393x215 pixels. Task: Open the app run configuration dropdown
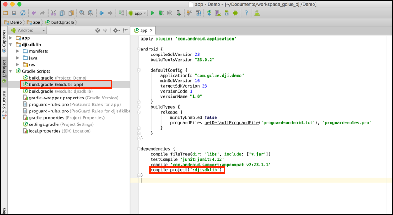(137, 13)
